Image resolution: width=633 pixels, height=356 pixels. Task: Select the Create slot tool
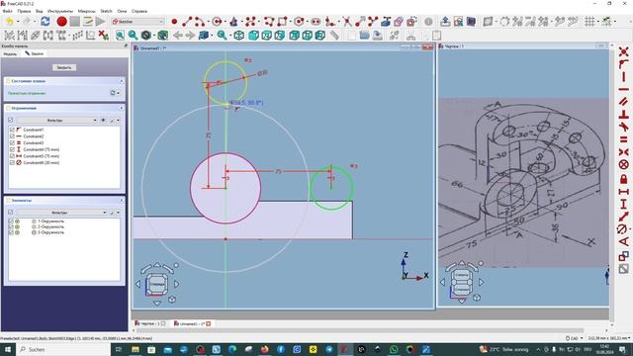(316, 22)
